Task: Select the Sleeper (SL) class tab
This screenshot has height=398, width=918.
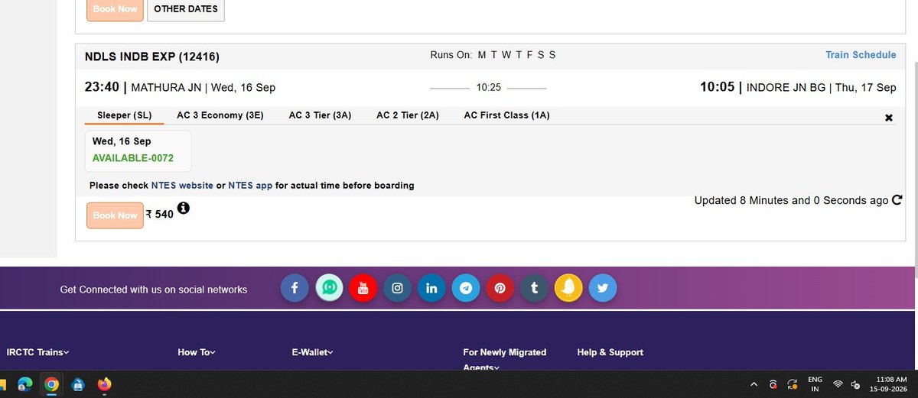Action: [x=124, y=115]
